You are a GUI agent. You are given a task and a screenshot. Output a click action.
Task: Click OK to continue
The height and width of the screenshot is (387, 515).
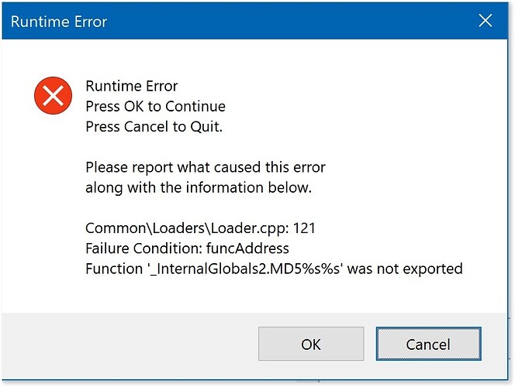click(311, 344)
